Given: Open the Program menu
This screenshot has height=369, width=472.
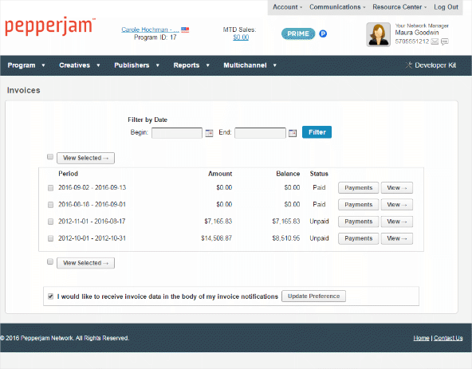Looking at the screenshot, I should [26, 65].
